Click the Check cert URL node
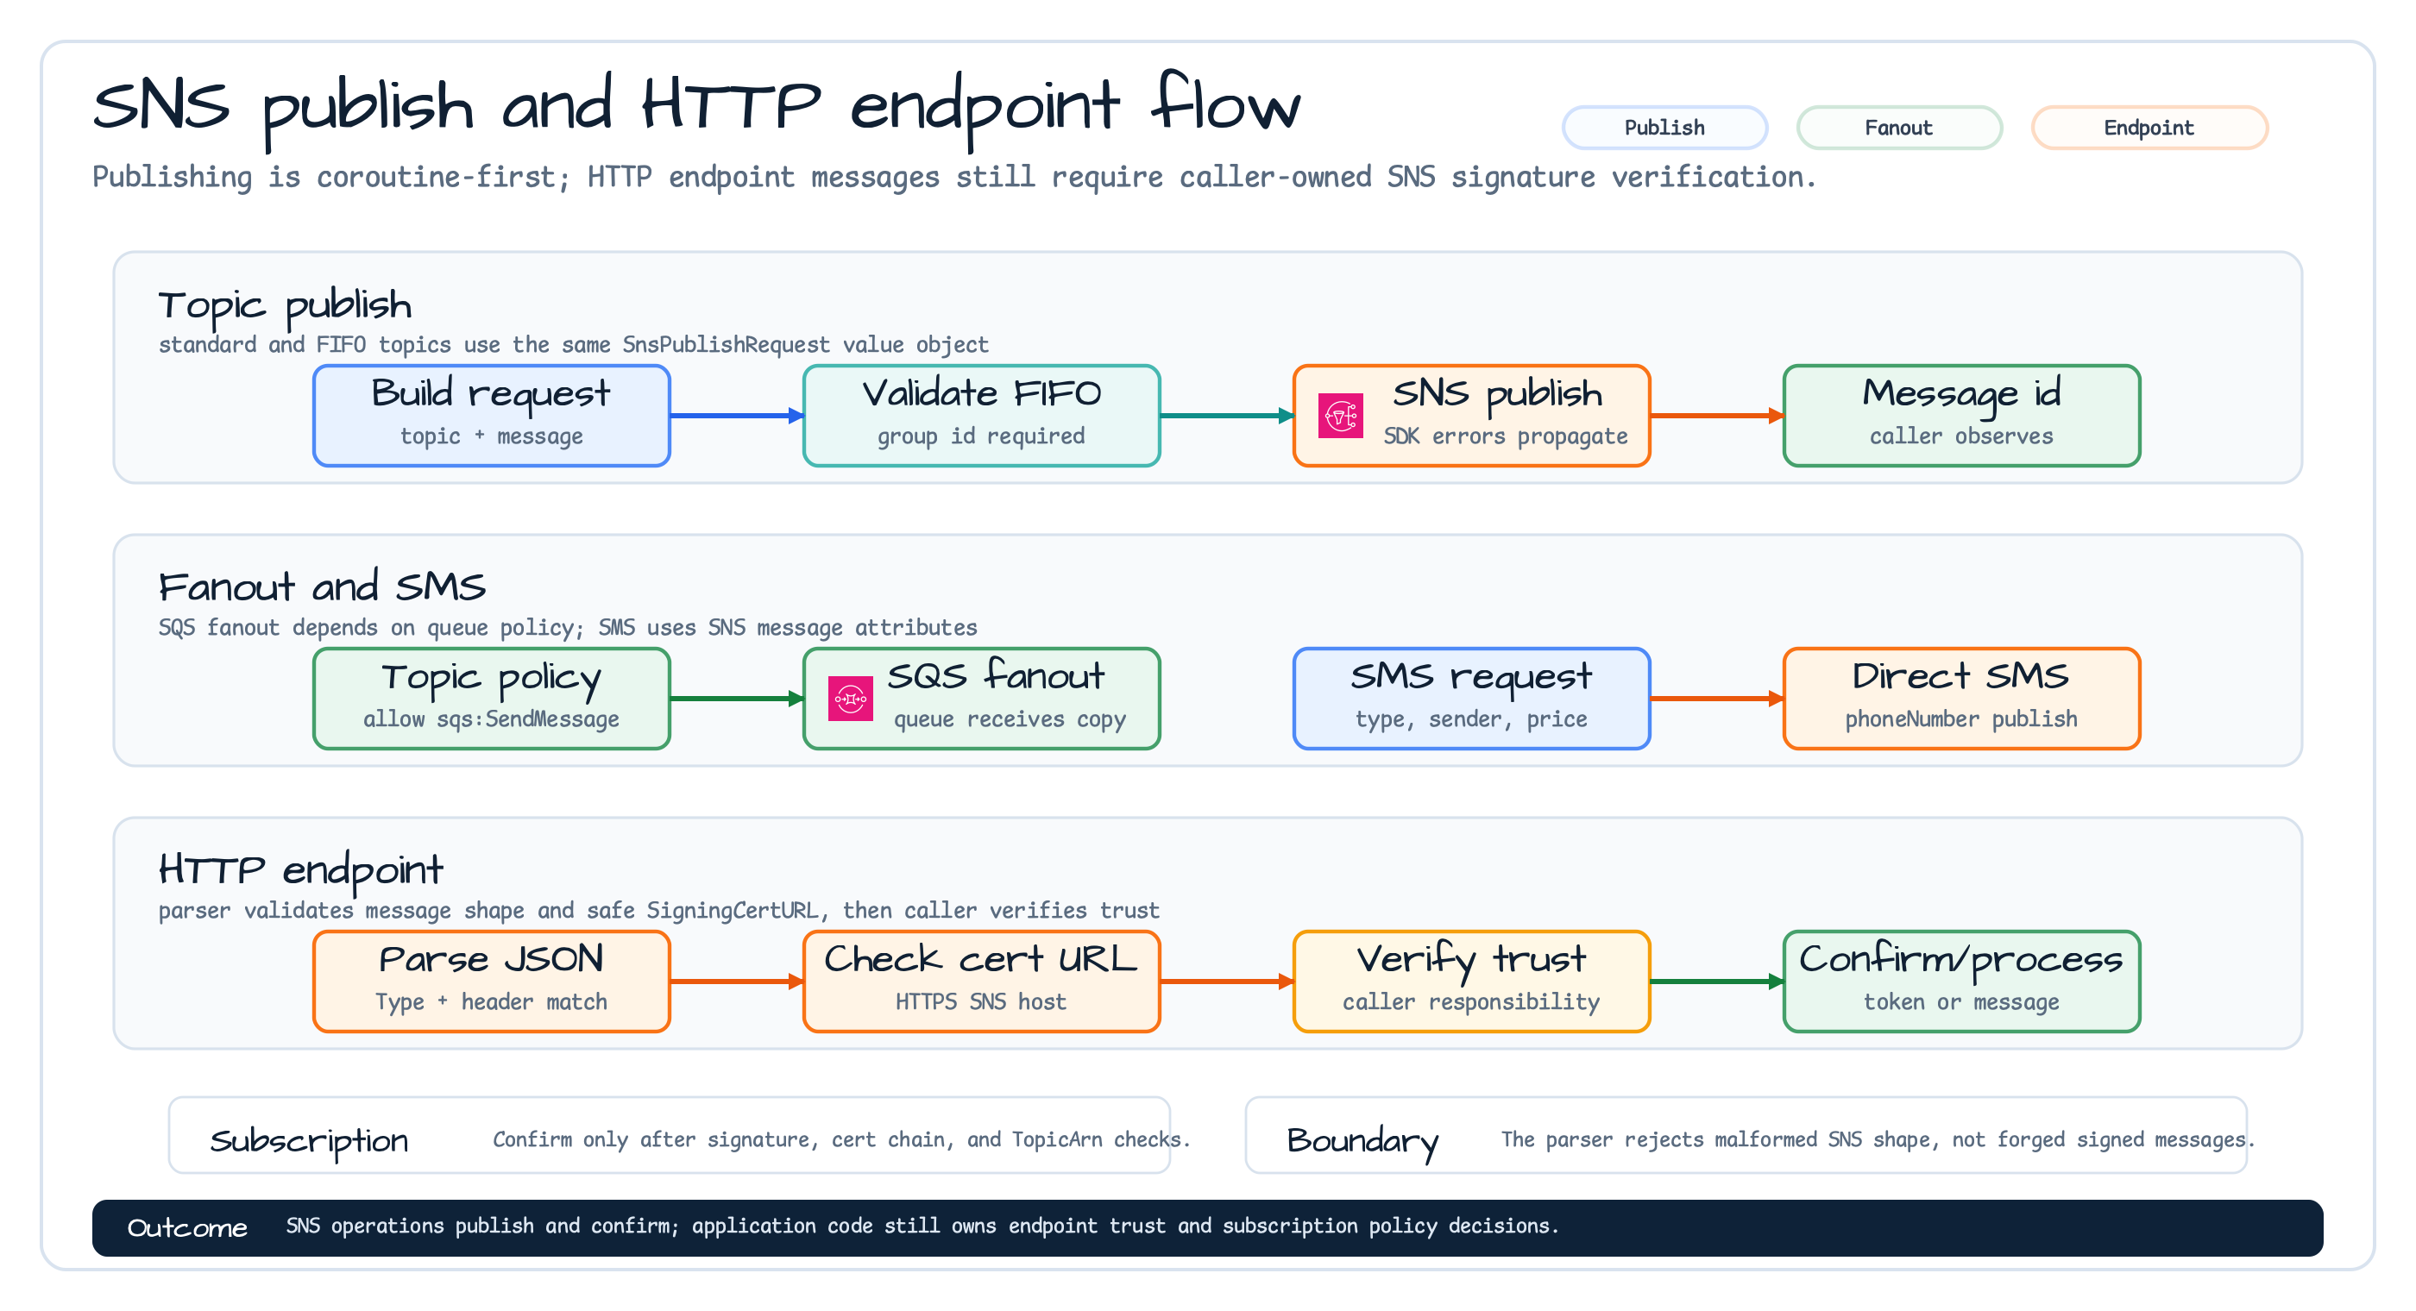2416x1311 pixels. (x=981, y=982)
